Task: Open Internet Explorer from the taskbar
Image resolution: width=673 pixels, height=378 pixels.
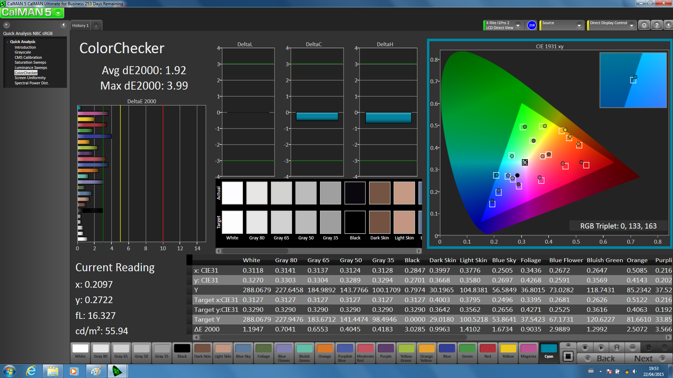Action: 31,371
